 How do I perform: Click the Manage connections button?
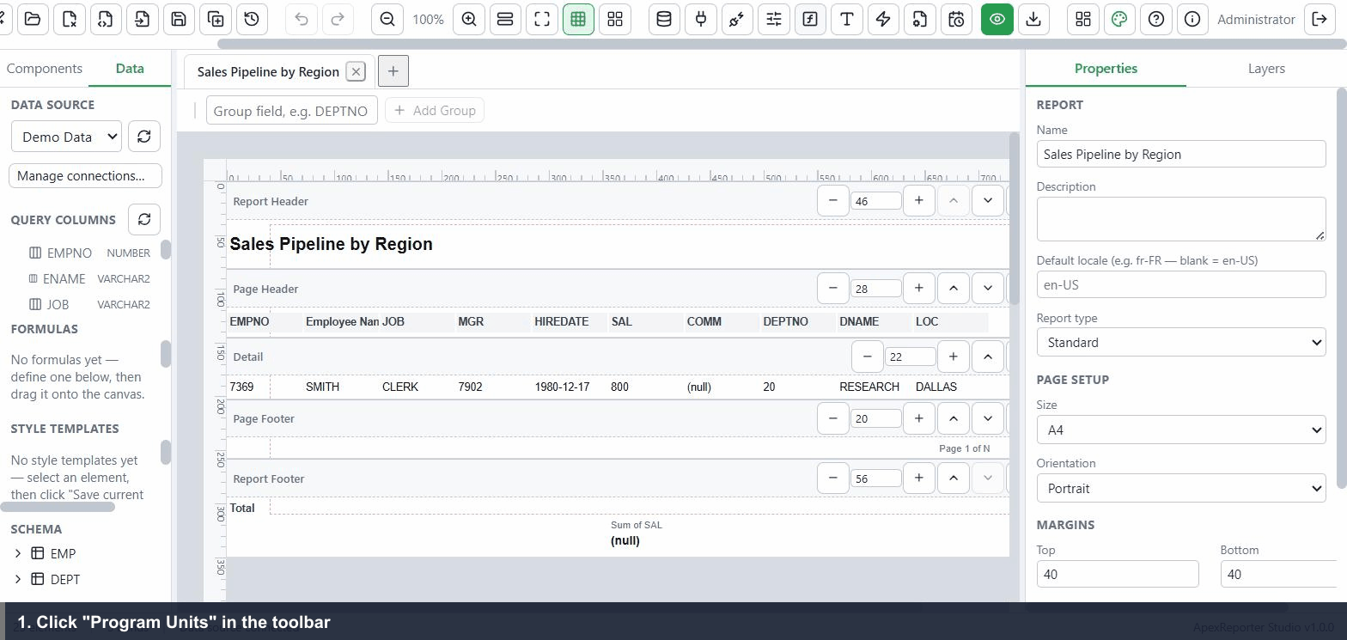pos(85,176)
